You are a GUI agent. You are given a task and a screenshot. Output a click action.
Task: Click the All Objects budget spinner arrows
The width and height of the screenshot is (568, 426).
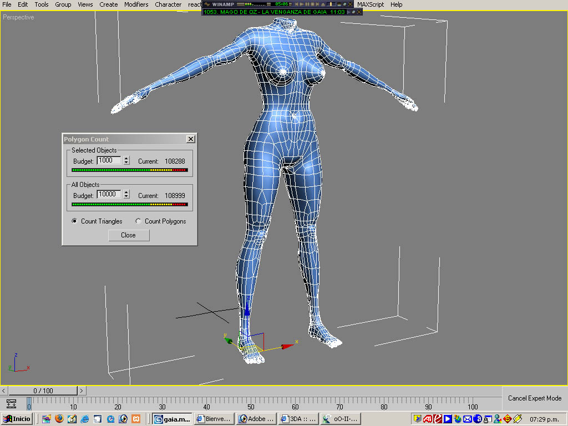pyautogui.click(x=126, y=195)
